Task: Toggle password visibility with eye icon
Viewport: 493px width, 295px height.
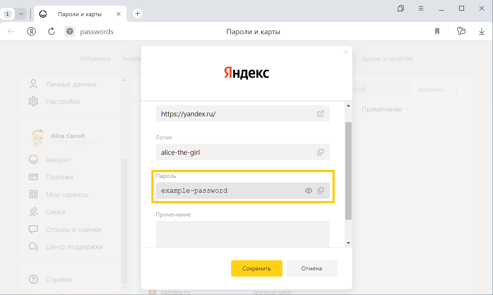Action: click(x=309, y=191)
